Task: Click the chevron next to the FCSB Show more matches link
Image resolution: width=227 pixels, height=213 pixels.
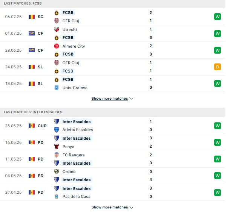Action: click(x=131, y=99)
